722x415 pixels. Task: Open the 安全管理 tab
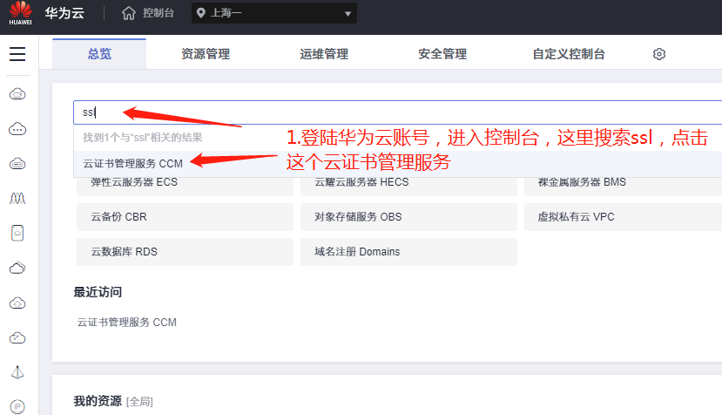click(442, 54)
